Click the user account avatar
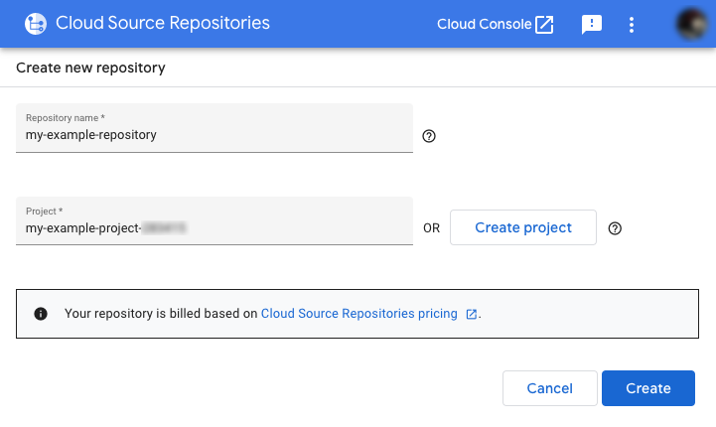Screen dimensions: 716x427 click(x=692, y=24)
